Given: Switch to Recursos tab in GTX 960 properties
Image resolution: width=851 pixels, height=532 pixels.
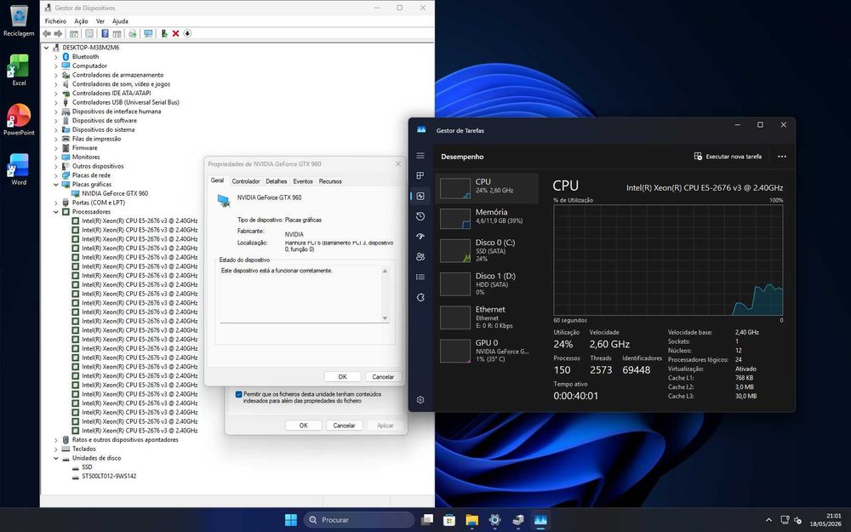Looking at the screenshot, I should coord(330,181).
